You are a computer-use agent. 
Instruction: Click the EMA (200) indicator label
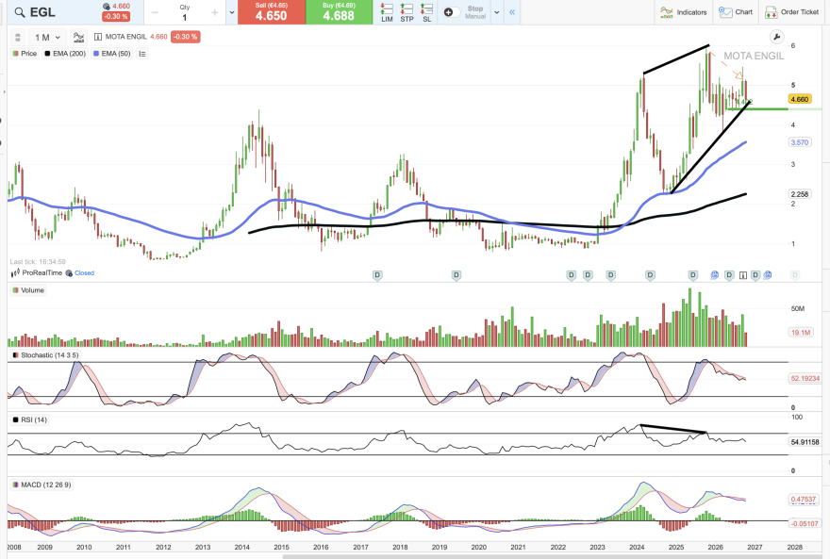click(x=65, y=54)
